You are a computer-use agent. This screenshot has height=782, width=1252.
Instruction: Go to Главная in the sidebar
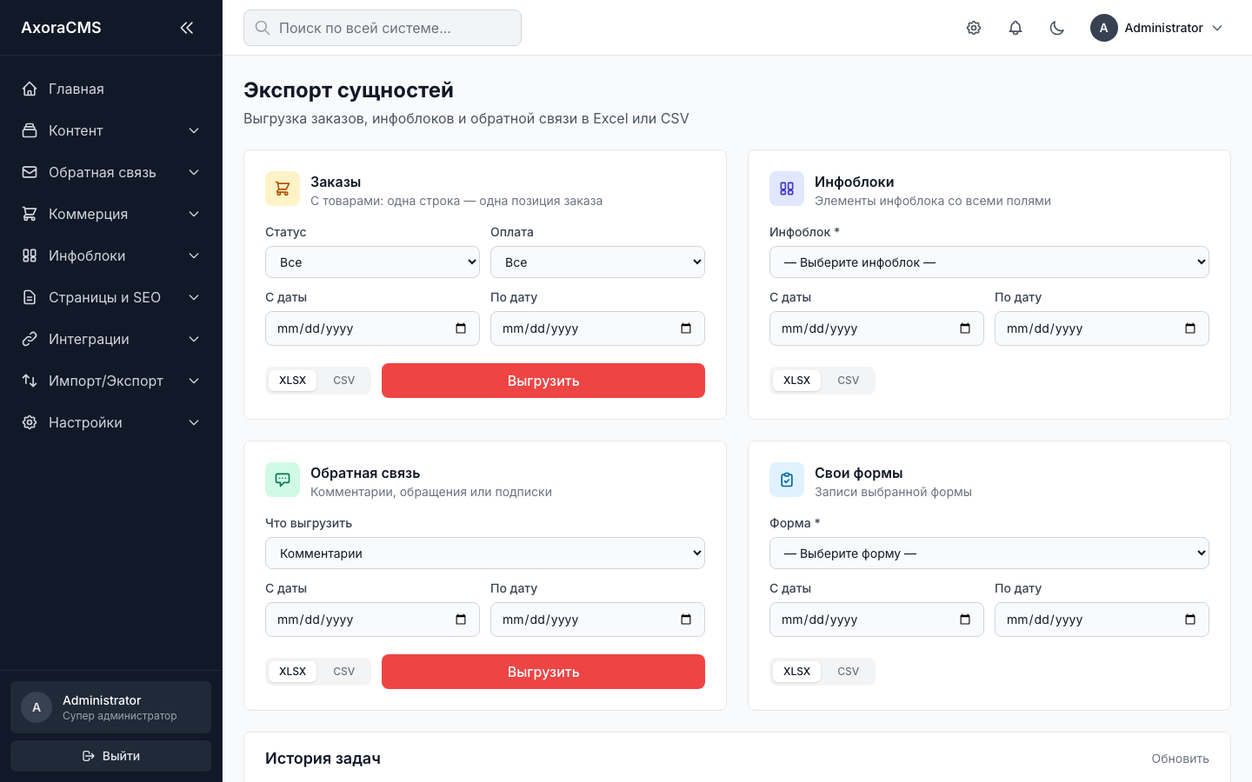point(111,89)
